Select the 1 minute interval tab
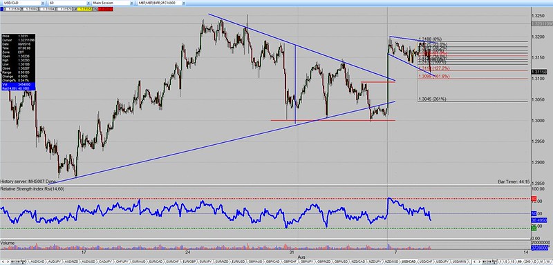Image resolution: width=553 pixels, height=265 pixels. pos(500,262)
